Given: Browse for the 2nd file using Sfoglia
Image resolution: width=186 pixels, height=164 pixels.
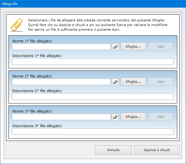Looking at the screenshot, I should pos(133,82).
